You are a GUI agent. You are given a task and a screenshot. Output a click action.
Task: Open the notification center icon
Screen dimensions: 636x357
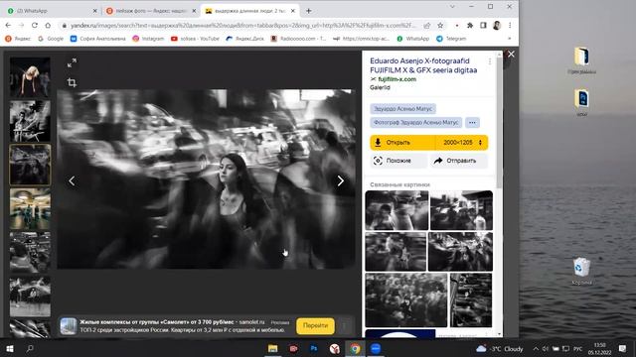(x=623, y=348)
